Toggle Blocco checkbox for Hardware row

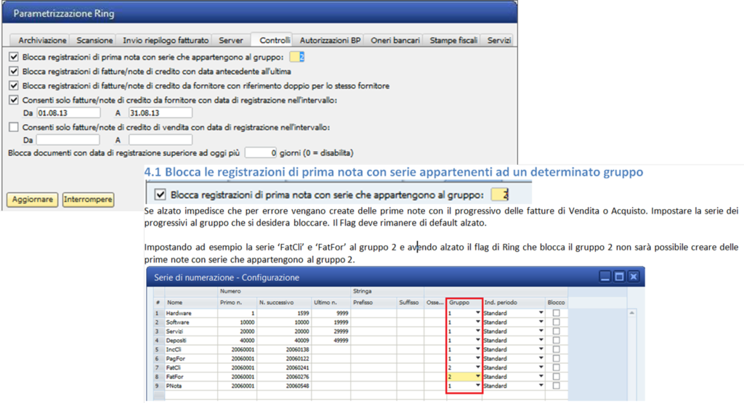click(556, 313)
